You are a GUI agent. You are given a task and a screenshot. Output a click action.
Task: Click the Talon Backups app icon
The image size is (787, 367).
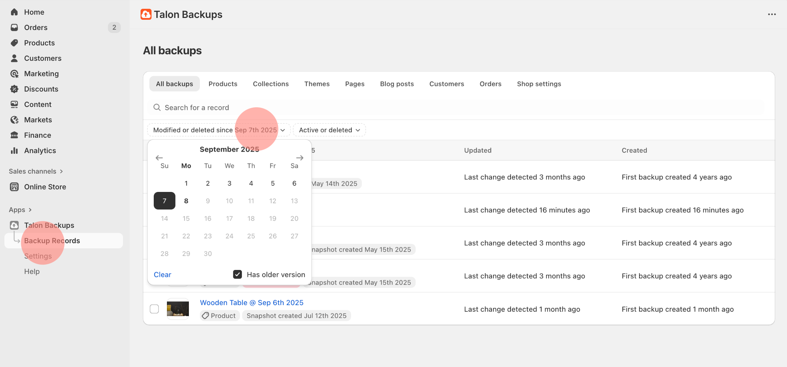tap(14, 225)
